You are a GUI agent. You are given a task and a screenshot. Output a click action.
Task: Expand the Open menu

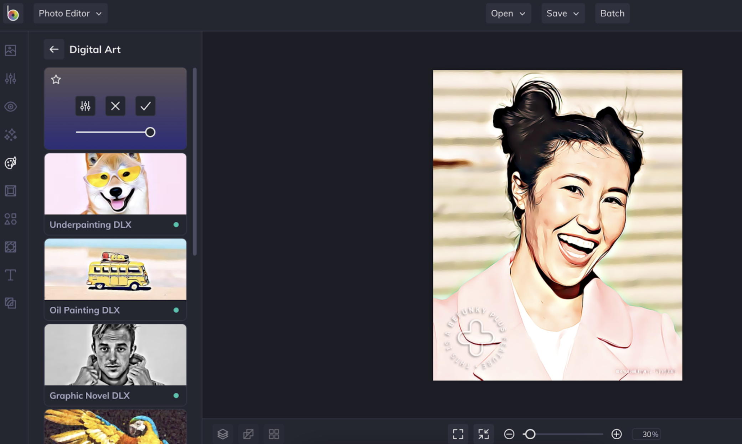tap(508, 14)
